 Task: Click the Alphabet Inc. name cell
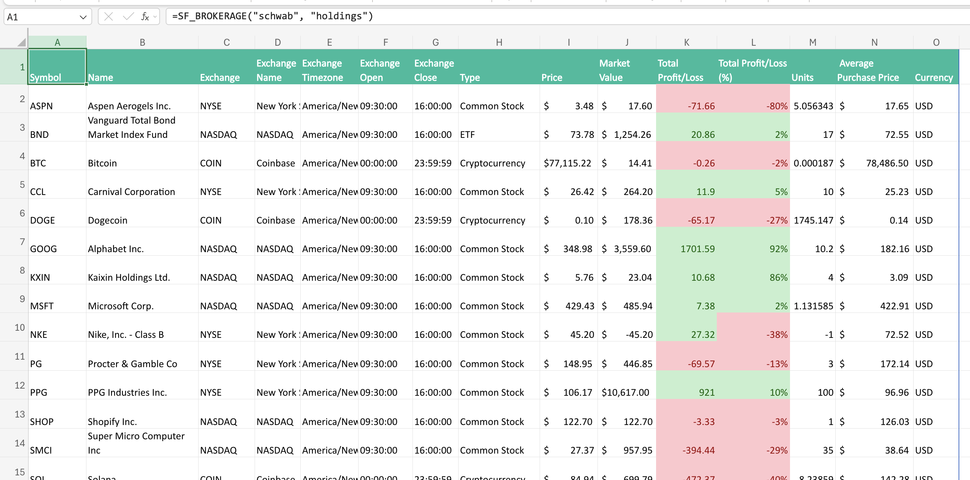click(x=142, y=242)
